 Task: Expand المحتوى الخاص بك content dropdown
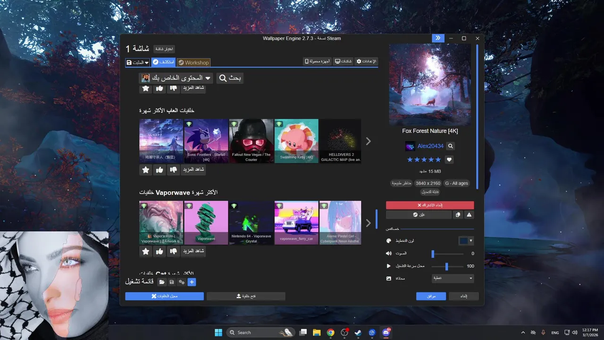[176, 78]
